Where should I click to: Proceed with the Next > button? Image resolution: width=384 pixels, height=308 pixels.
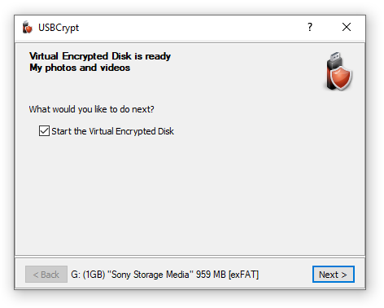334,275
